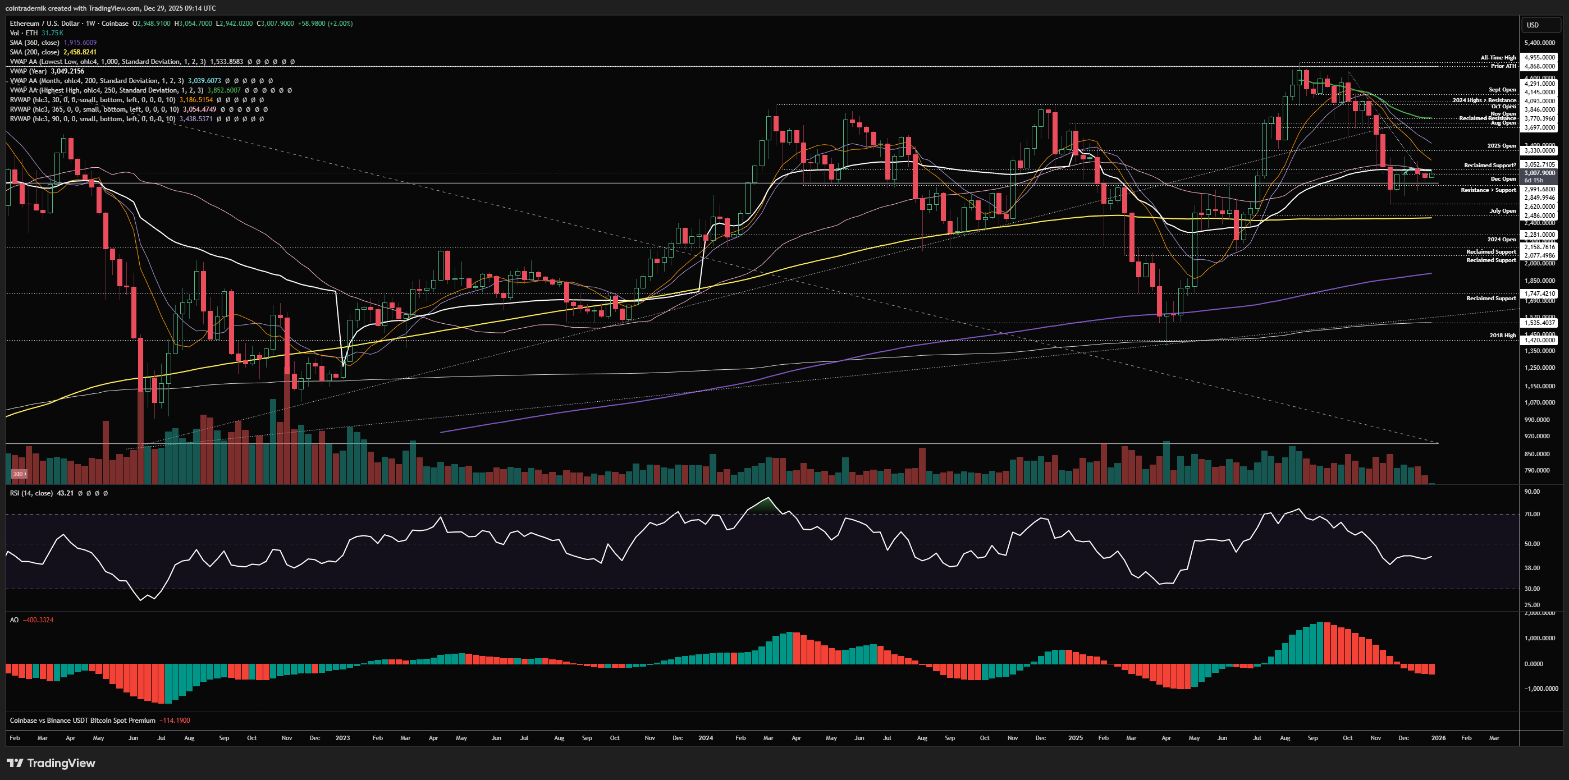
Task: Select the SMA (200, close) legend entry
Action: point(35,52)
